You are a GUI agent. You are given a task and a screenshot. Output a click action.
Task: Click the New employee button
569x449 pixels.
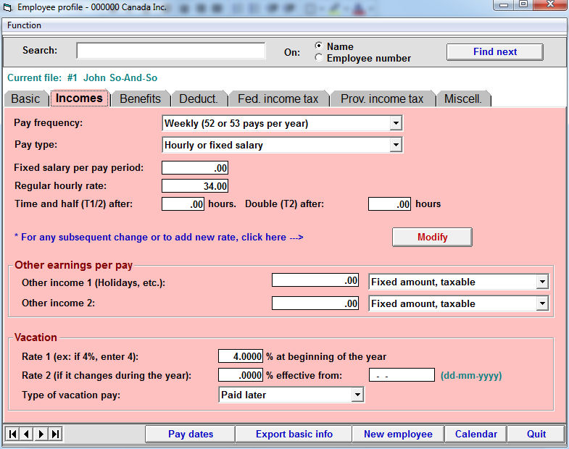click(x=398, y=434)
